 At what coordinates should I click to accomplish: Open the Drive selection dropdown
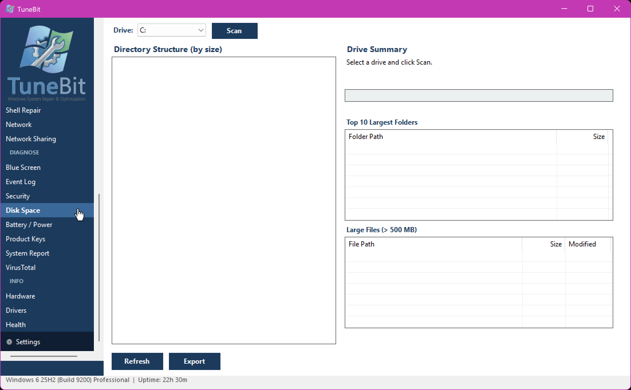pos(172,30)
